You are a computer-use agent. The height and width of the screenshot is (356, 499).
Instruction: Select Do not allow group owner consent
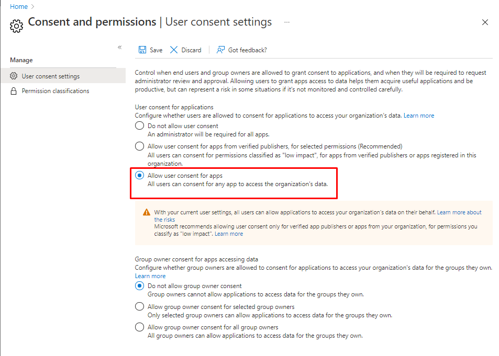(139, 286)
